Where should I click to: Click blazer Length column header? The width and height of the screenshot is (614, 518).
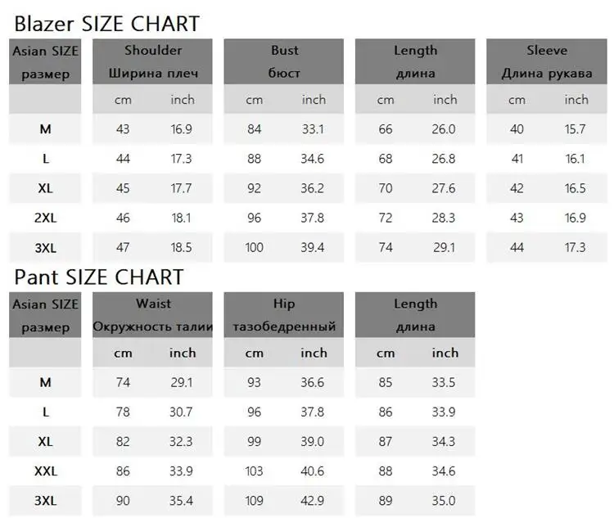tap(415, 61)
